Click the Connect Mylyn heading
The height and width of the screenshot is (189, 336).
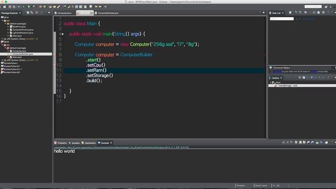coord(281,68)
